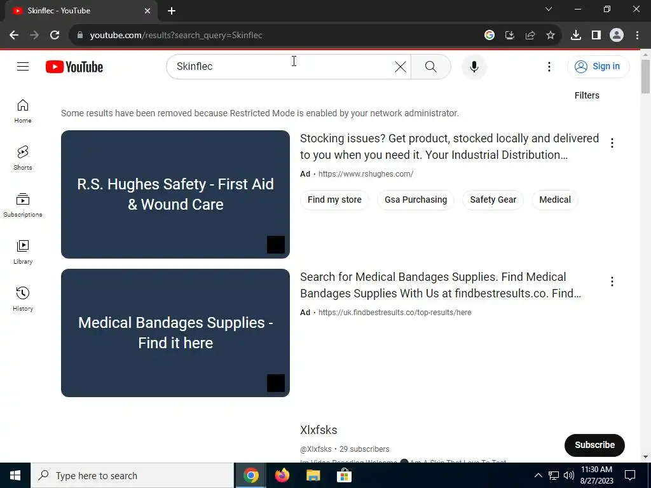Select the Safety Gear chip
Image resolution: width=651 pixels, height=488 pixels.
click(493, 200)
